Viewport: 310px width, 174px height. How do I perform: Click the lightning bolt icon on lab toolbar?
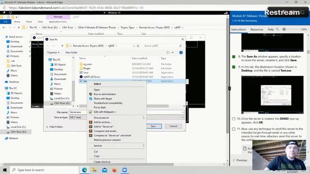4,13
